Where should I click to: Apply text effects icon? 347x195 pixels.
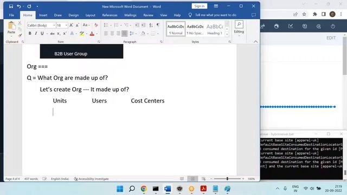(x=72, y=34)
